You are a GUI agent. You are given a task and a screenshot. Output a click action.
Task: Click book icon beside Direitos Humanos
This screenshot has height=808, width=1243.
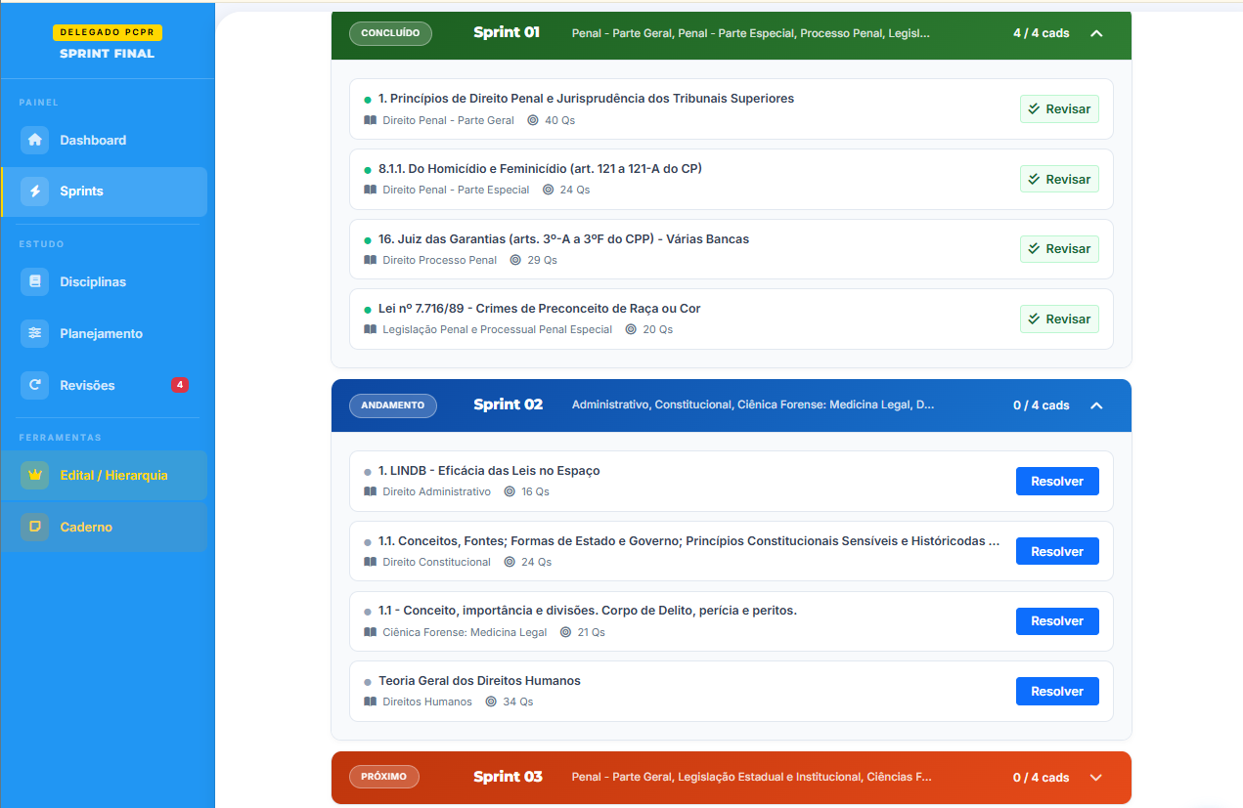(370, 702)
